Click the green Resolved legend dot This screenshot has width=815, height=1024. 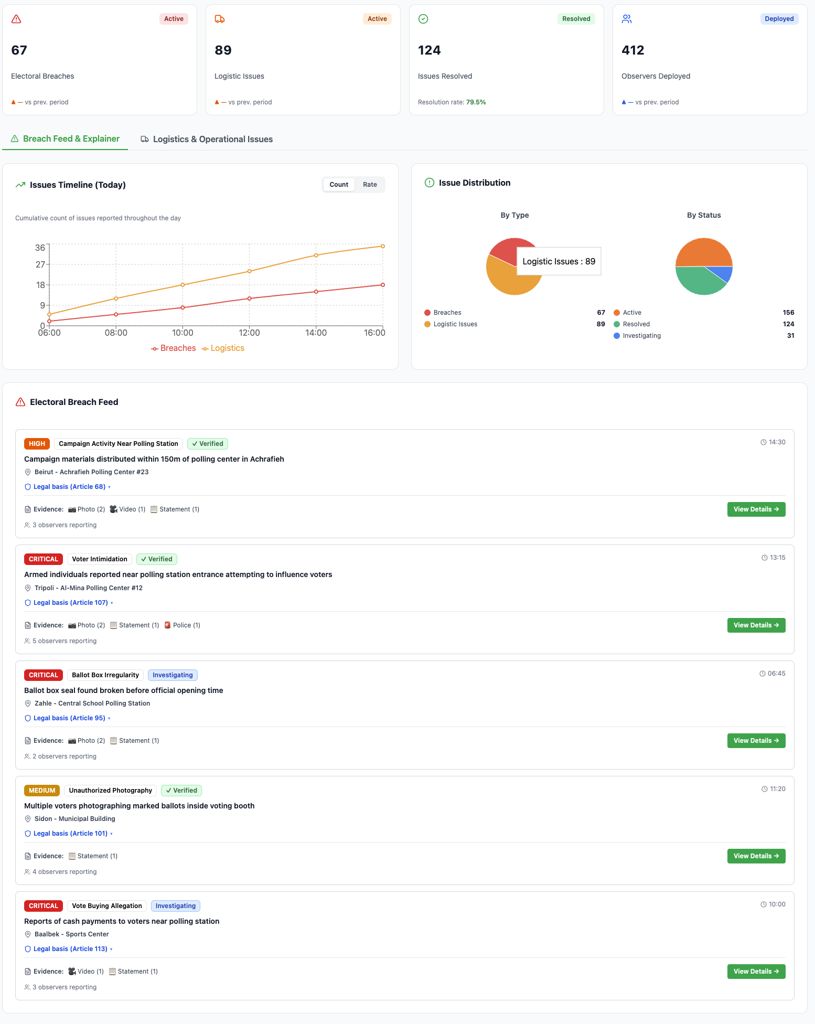617,324
